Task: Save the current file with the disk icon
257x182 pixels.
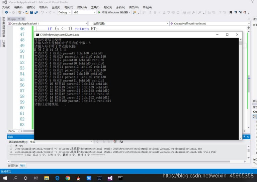Action: (31, 12)
